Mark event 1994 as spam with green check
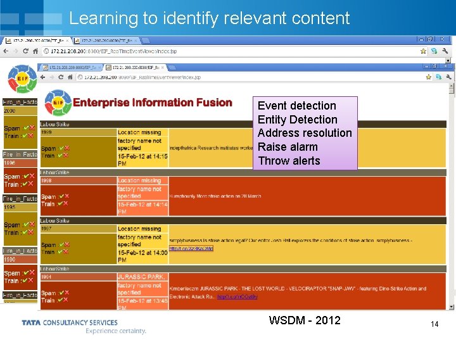The image size is (456, 342). point(61,293)
